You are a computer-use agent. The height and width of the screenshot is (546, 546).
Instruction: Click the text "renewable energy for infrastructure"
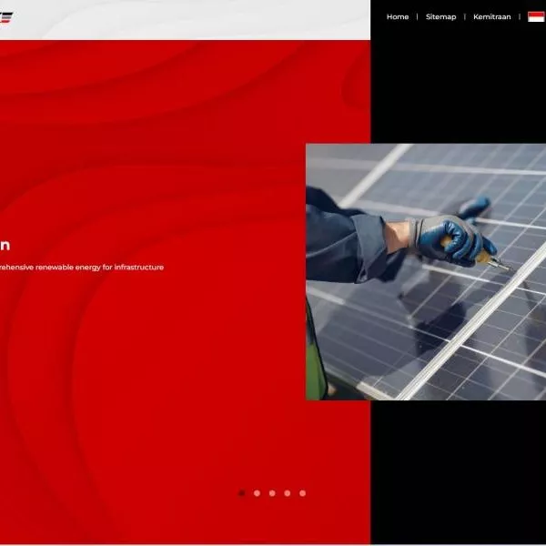pyautogui.click(x=99, y=267)
